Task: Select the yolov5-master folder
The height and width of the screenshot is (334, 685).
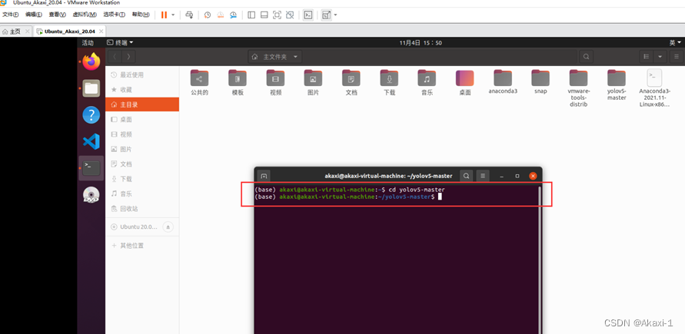Action: [617, 83]
